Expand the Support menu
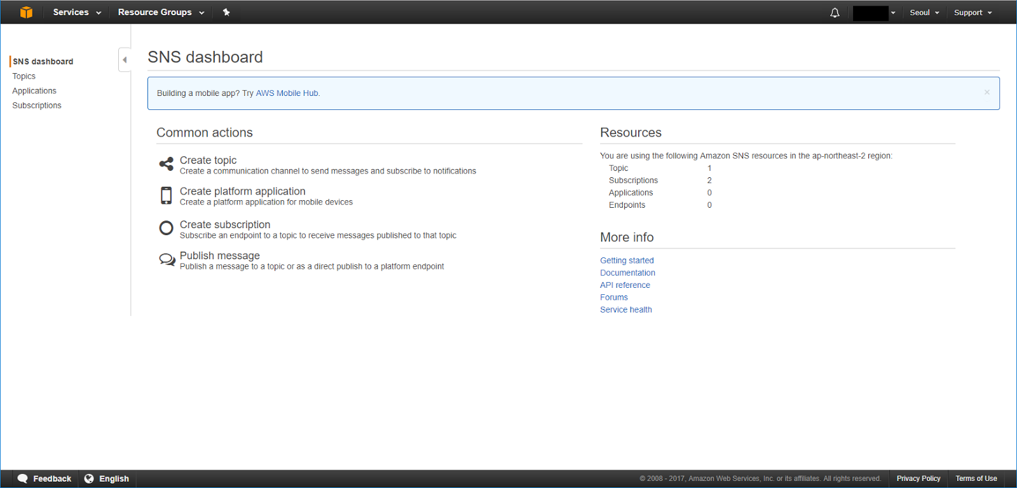 coord(973,13)
